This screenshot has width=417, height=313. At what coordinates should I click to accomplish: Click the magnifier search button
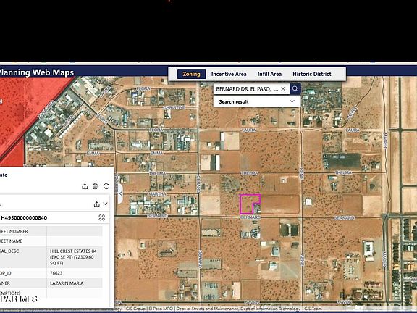tap(295, 88)
